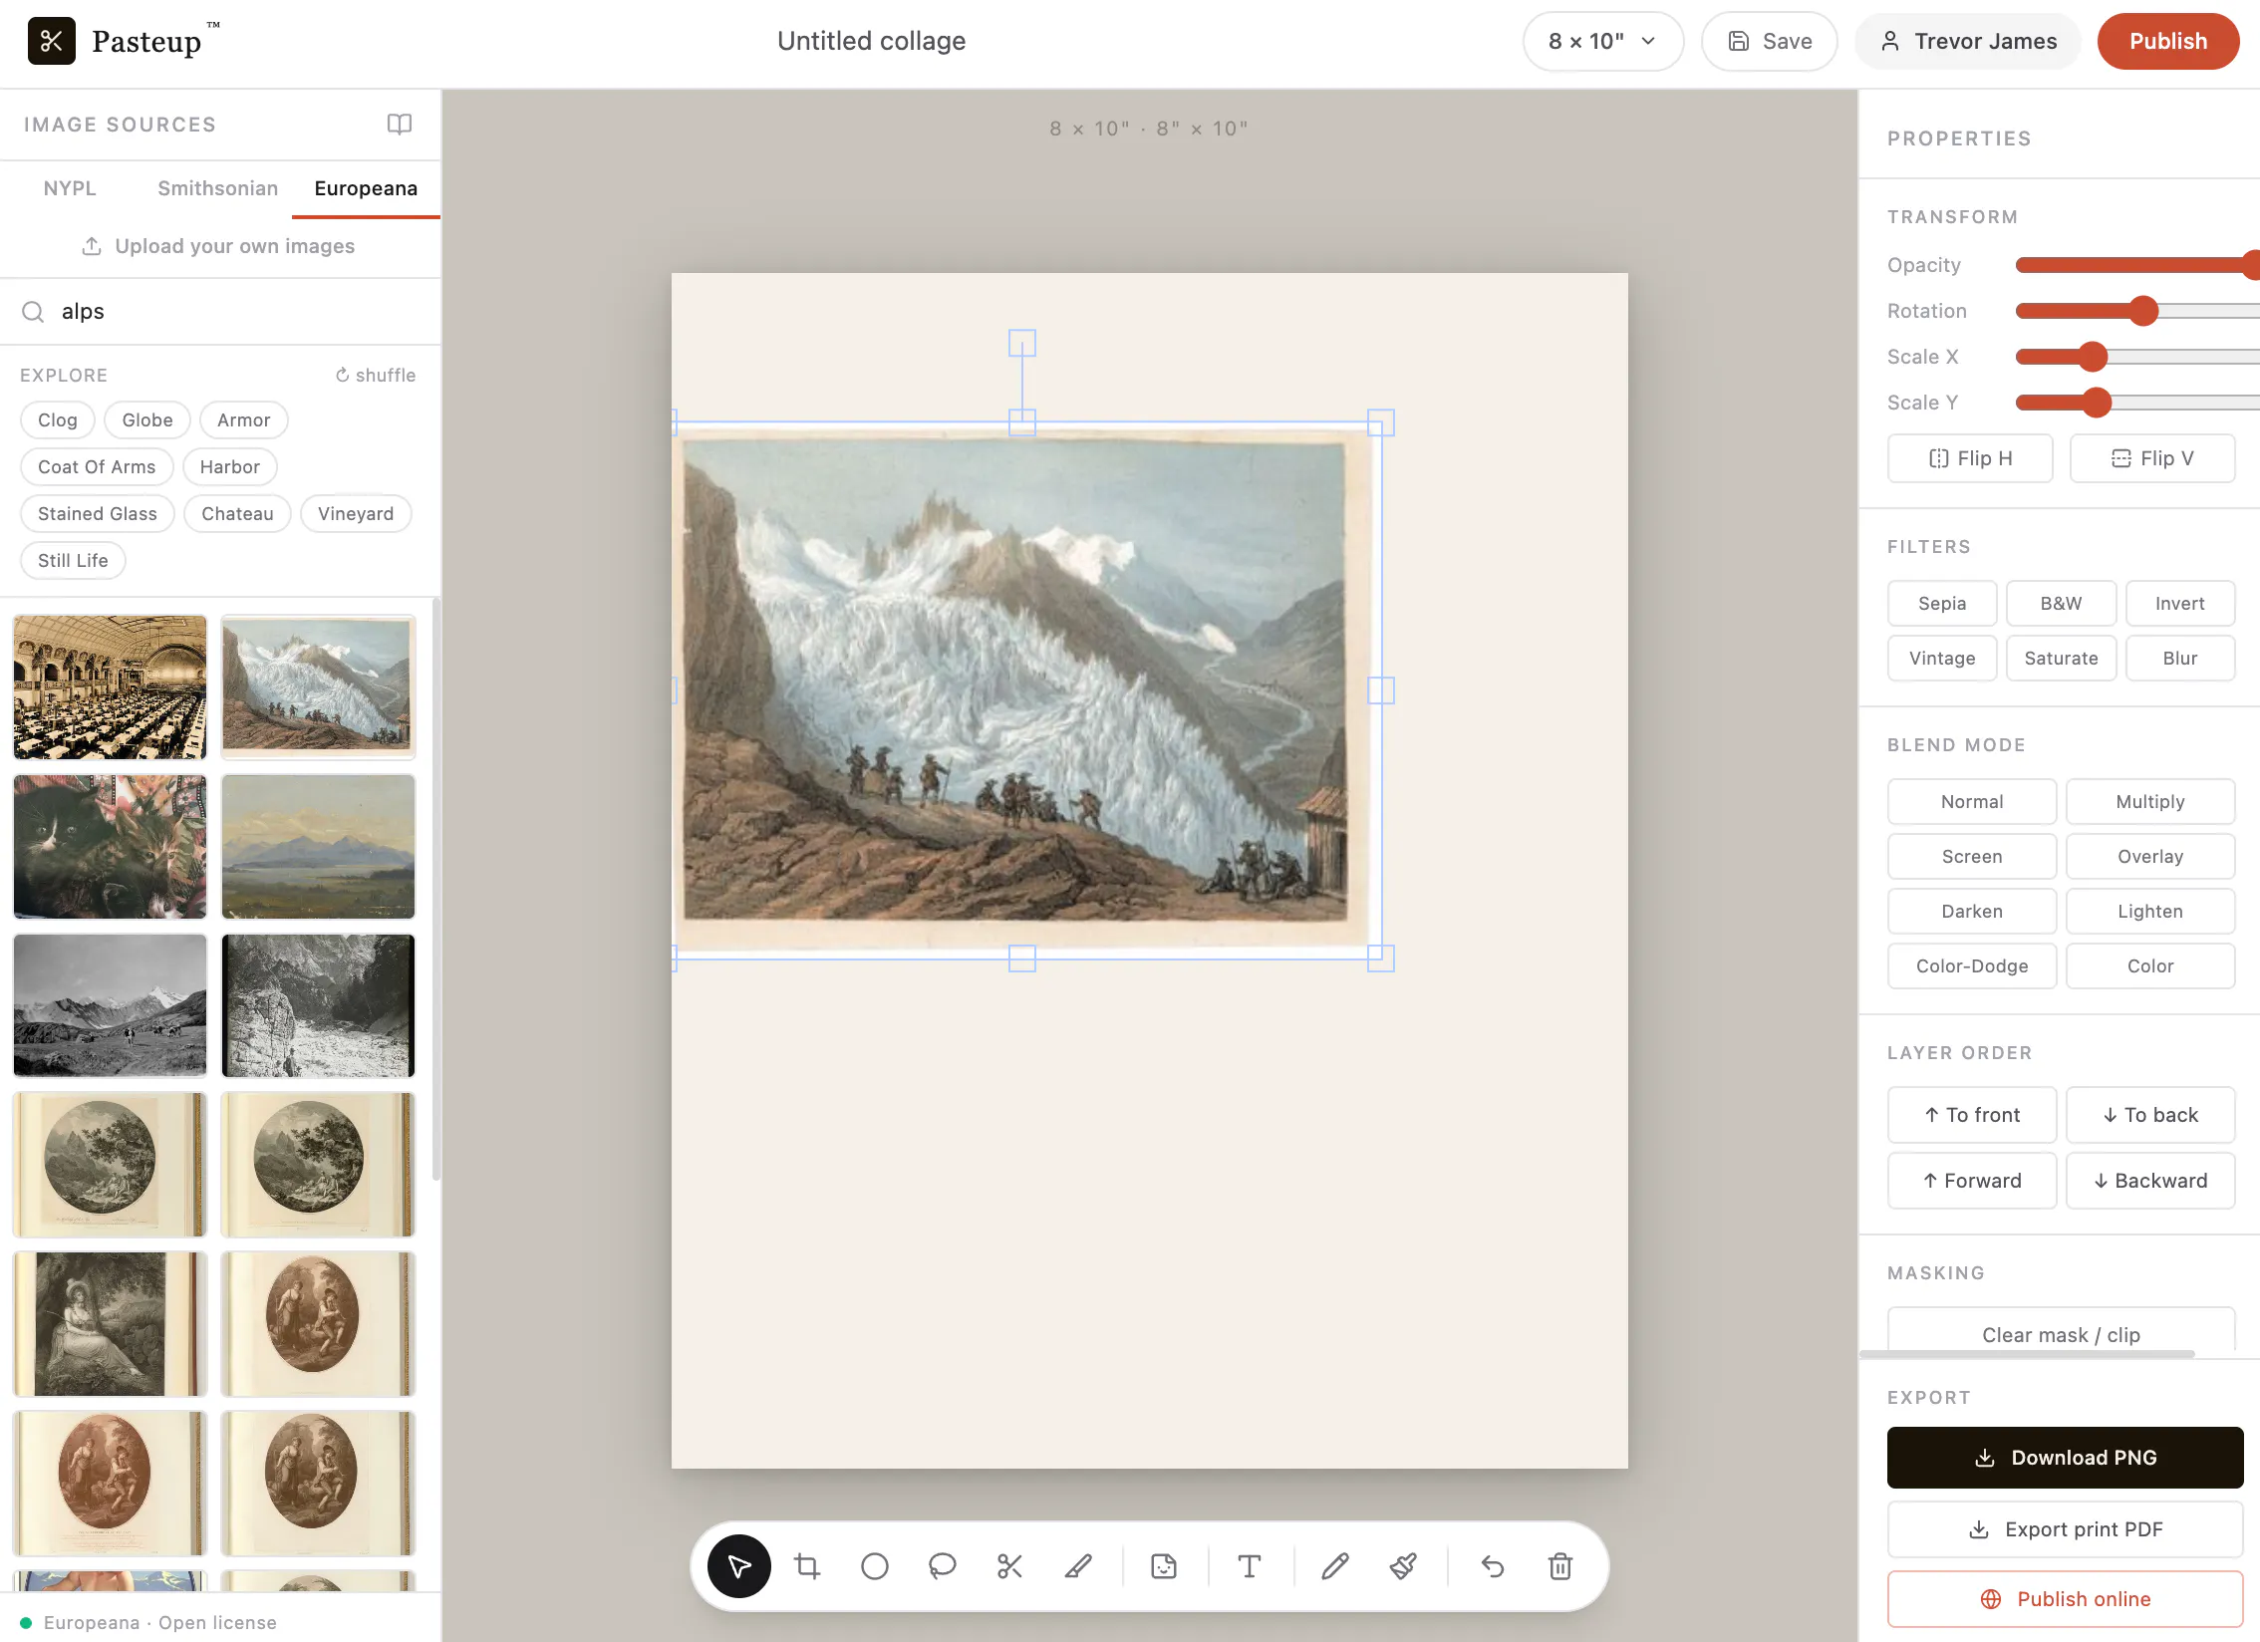The image size is (2260, 1642).
Task: Click the red Publish button
Action: [2168, 41]
